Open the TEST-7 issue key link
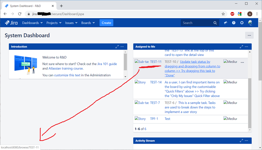The height and width of the screenshot is (150, 262). coord(155,103)
